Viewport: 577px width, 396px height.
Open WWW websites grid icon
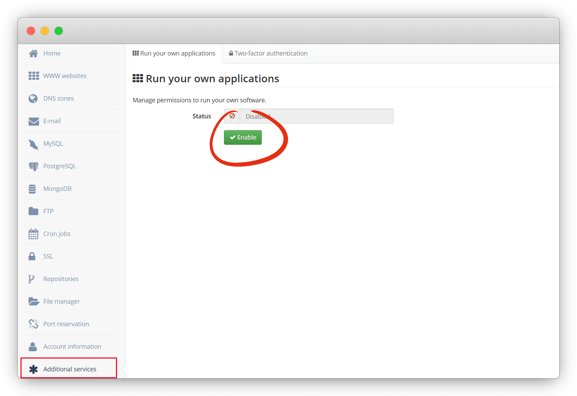(x=33, y=76)
